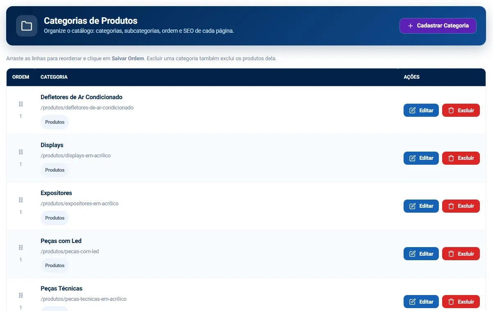The image size is (493, 311).
Task: Delete the Expositores category
Action: click(x=461, y=206)
